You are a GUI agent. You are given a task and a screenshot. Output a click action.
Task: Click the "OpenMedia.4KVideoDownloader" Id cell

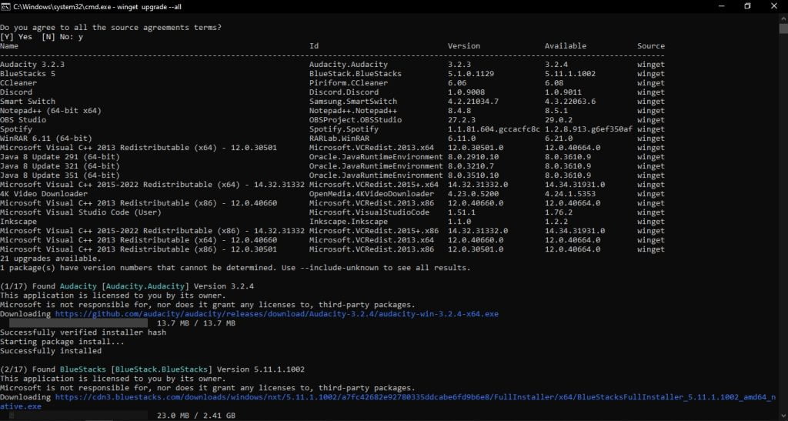coord(372,193)
